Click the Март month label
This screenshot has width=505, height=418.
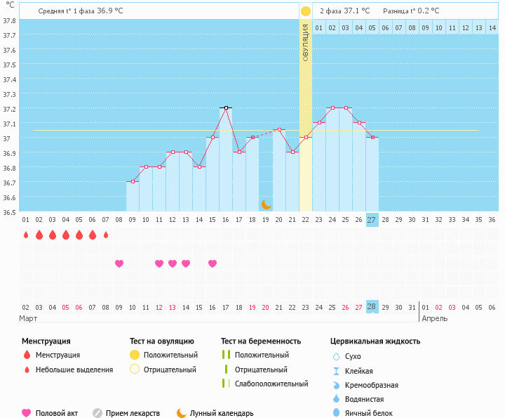pyautogui.click(x=28, y=318)
